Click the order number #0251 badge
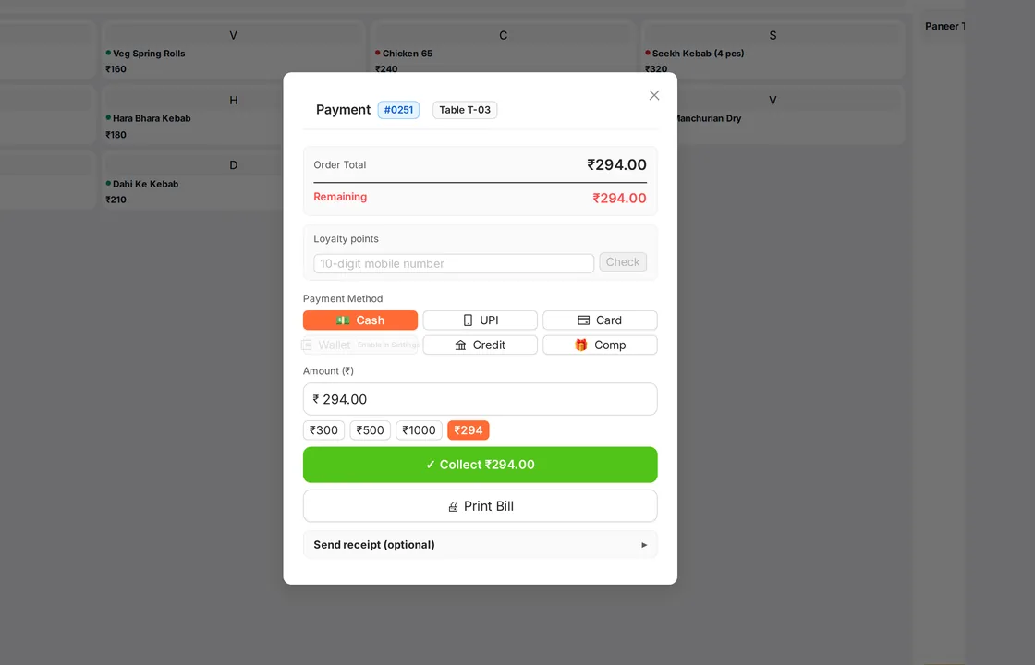Screen dimensions: 1035x665 pyautogui.click(x=398, y=110)
